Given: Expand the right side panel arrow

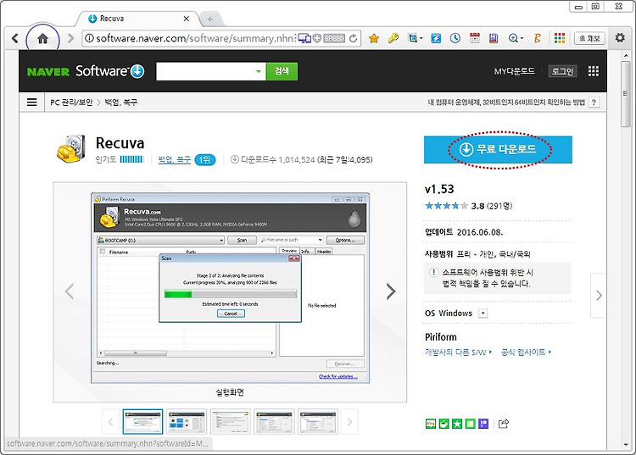Looking at the screenshot, I should click(599, 296).
